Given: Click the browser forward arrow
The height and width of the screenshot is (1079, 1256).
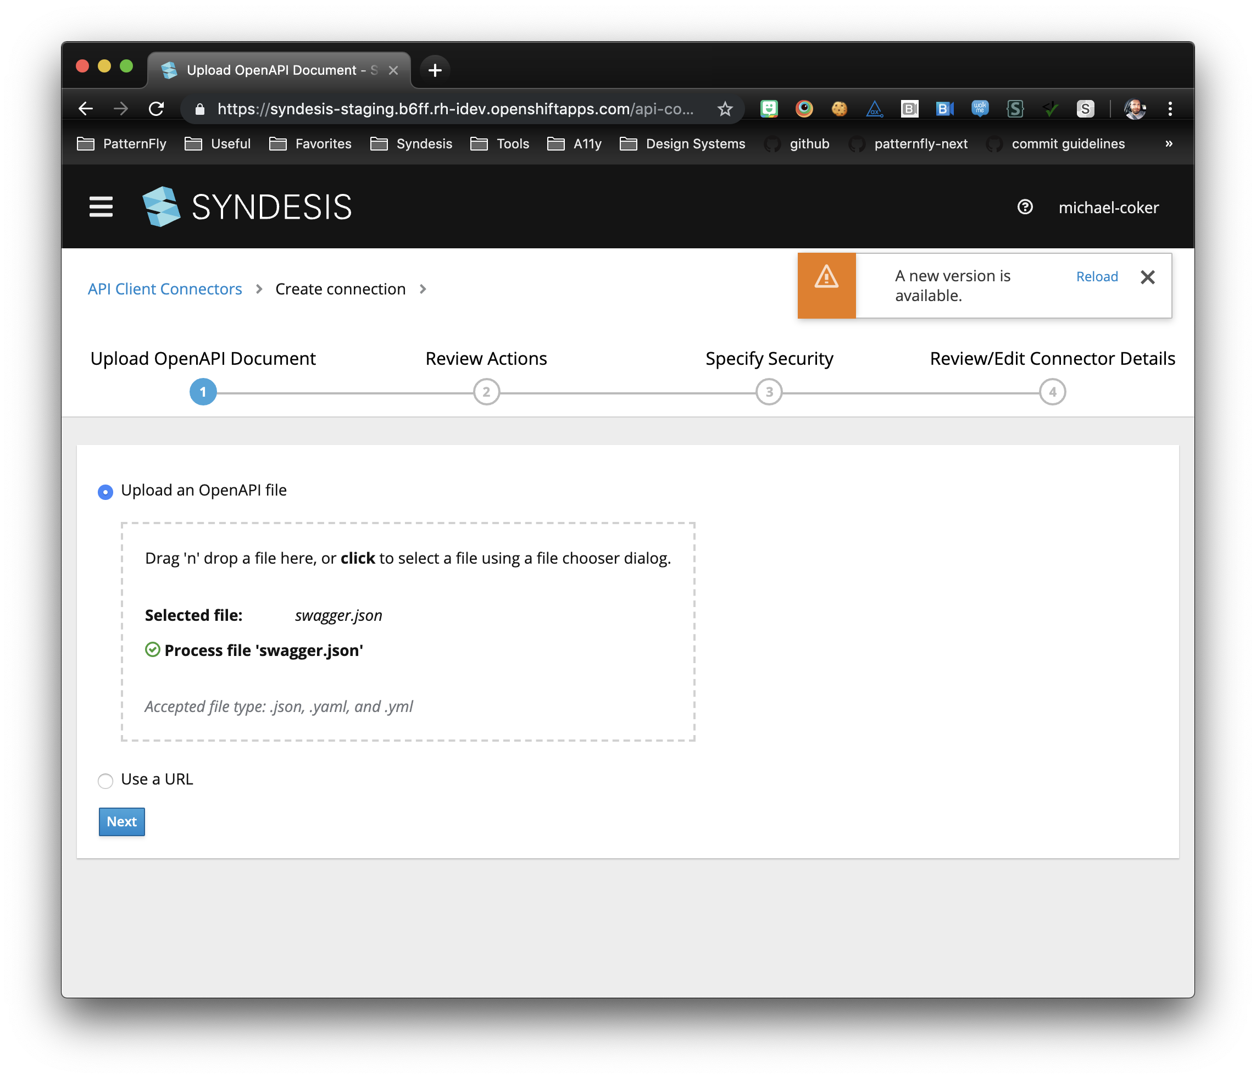Looking at the screenshot, I should point(121,109).
